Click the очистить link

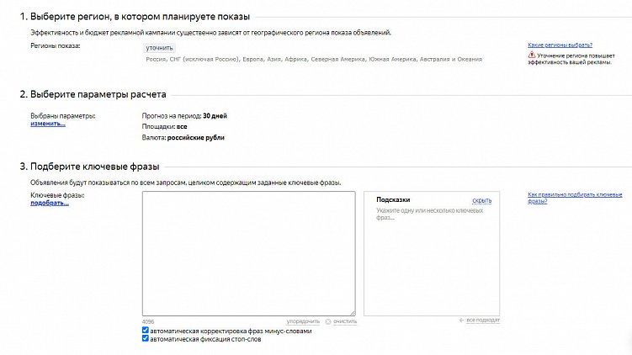click(345, 321)
